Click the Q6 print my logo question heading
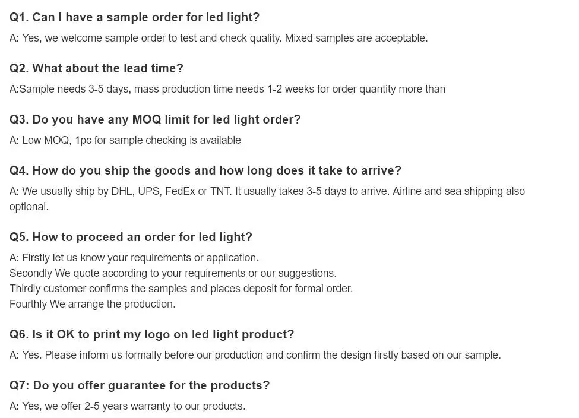 click(151, 335)
